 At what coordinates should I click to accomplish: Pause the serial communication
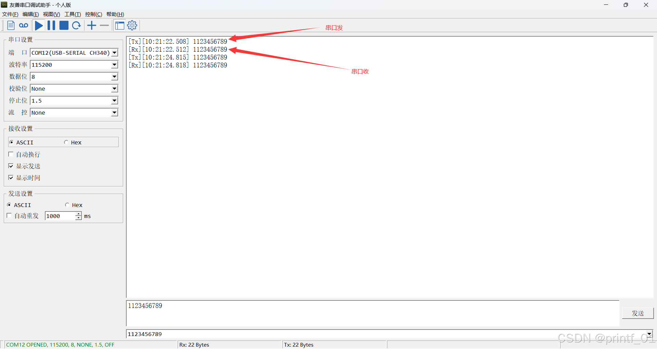click(51, 25)
